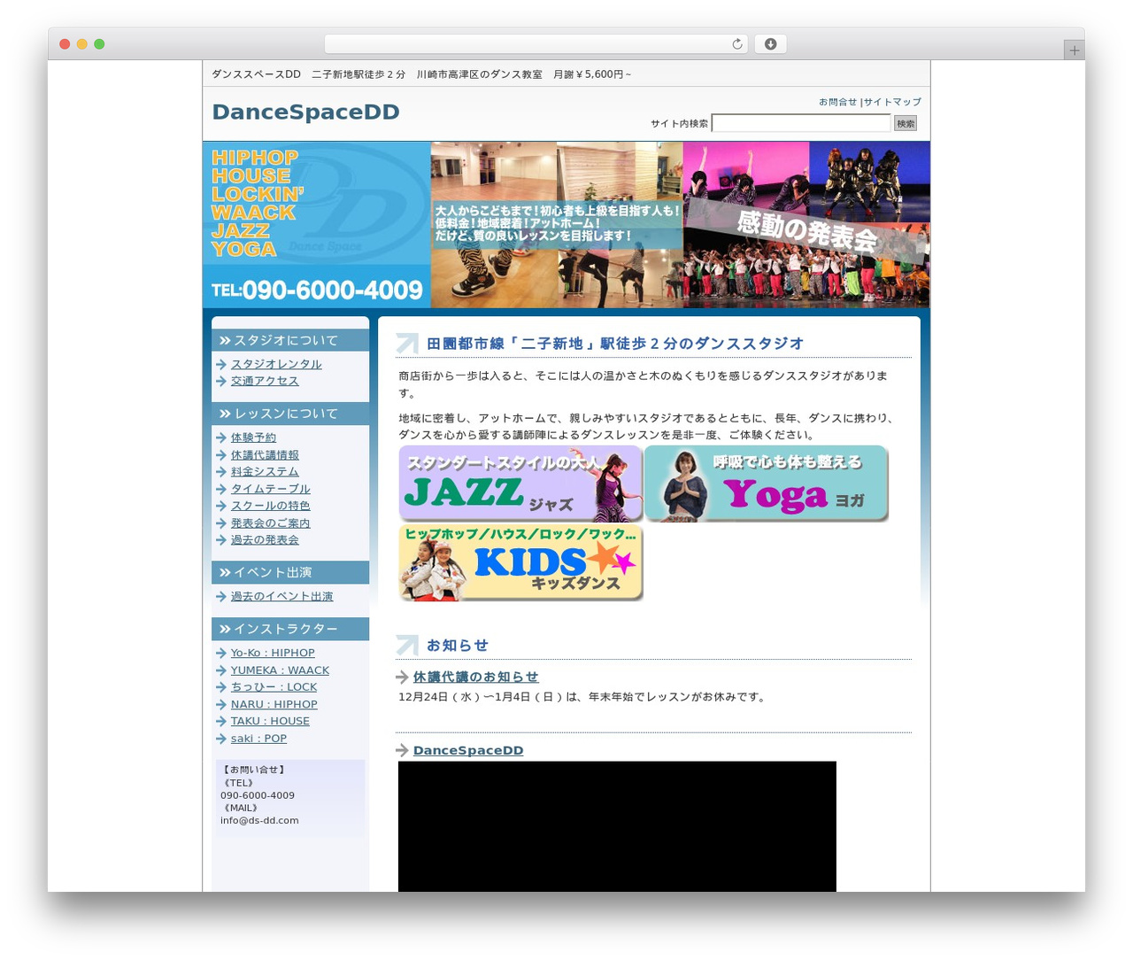Click the header banner image with phone number

(x=566, y=225)
